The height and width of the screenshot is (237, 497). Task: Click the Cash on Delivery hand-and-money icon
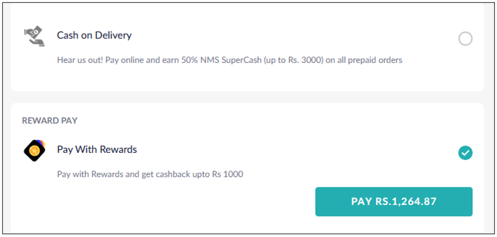(x=34, y=37)
